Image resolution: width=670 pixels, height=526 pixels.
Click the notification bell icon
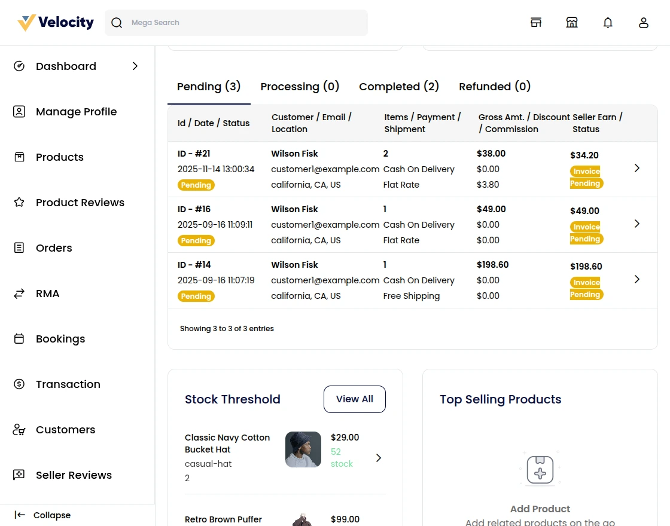point(608,23)
